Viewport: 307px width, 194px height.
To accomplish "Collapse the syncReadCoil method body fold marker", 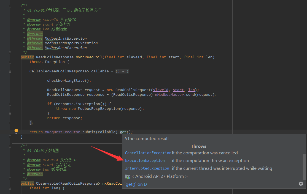I will click(10, 62).
